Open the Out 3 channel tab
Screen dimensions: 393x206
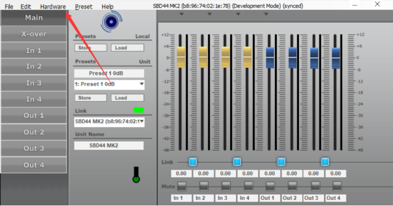(34, 149)
